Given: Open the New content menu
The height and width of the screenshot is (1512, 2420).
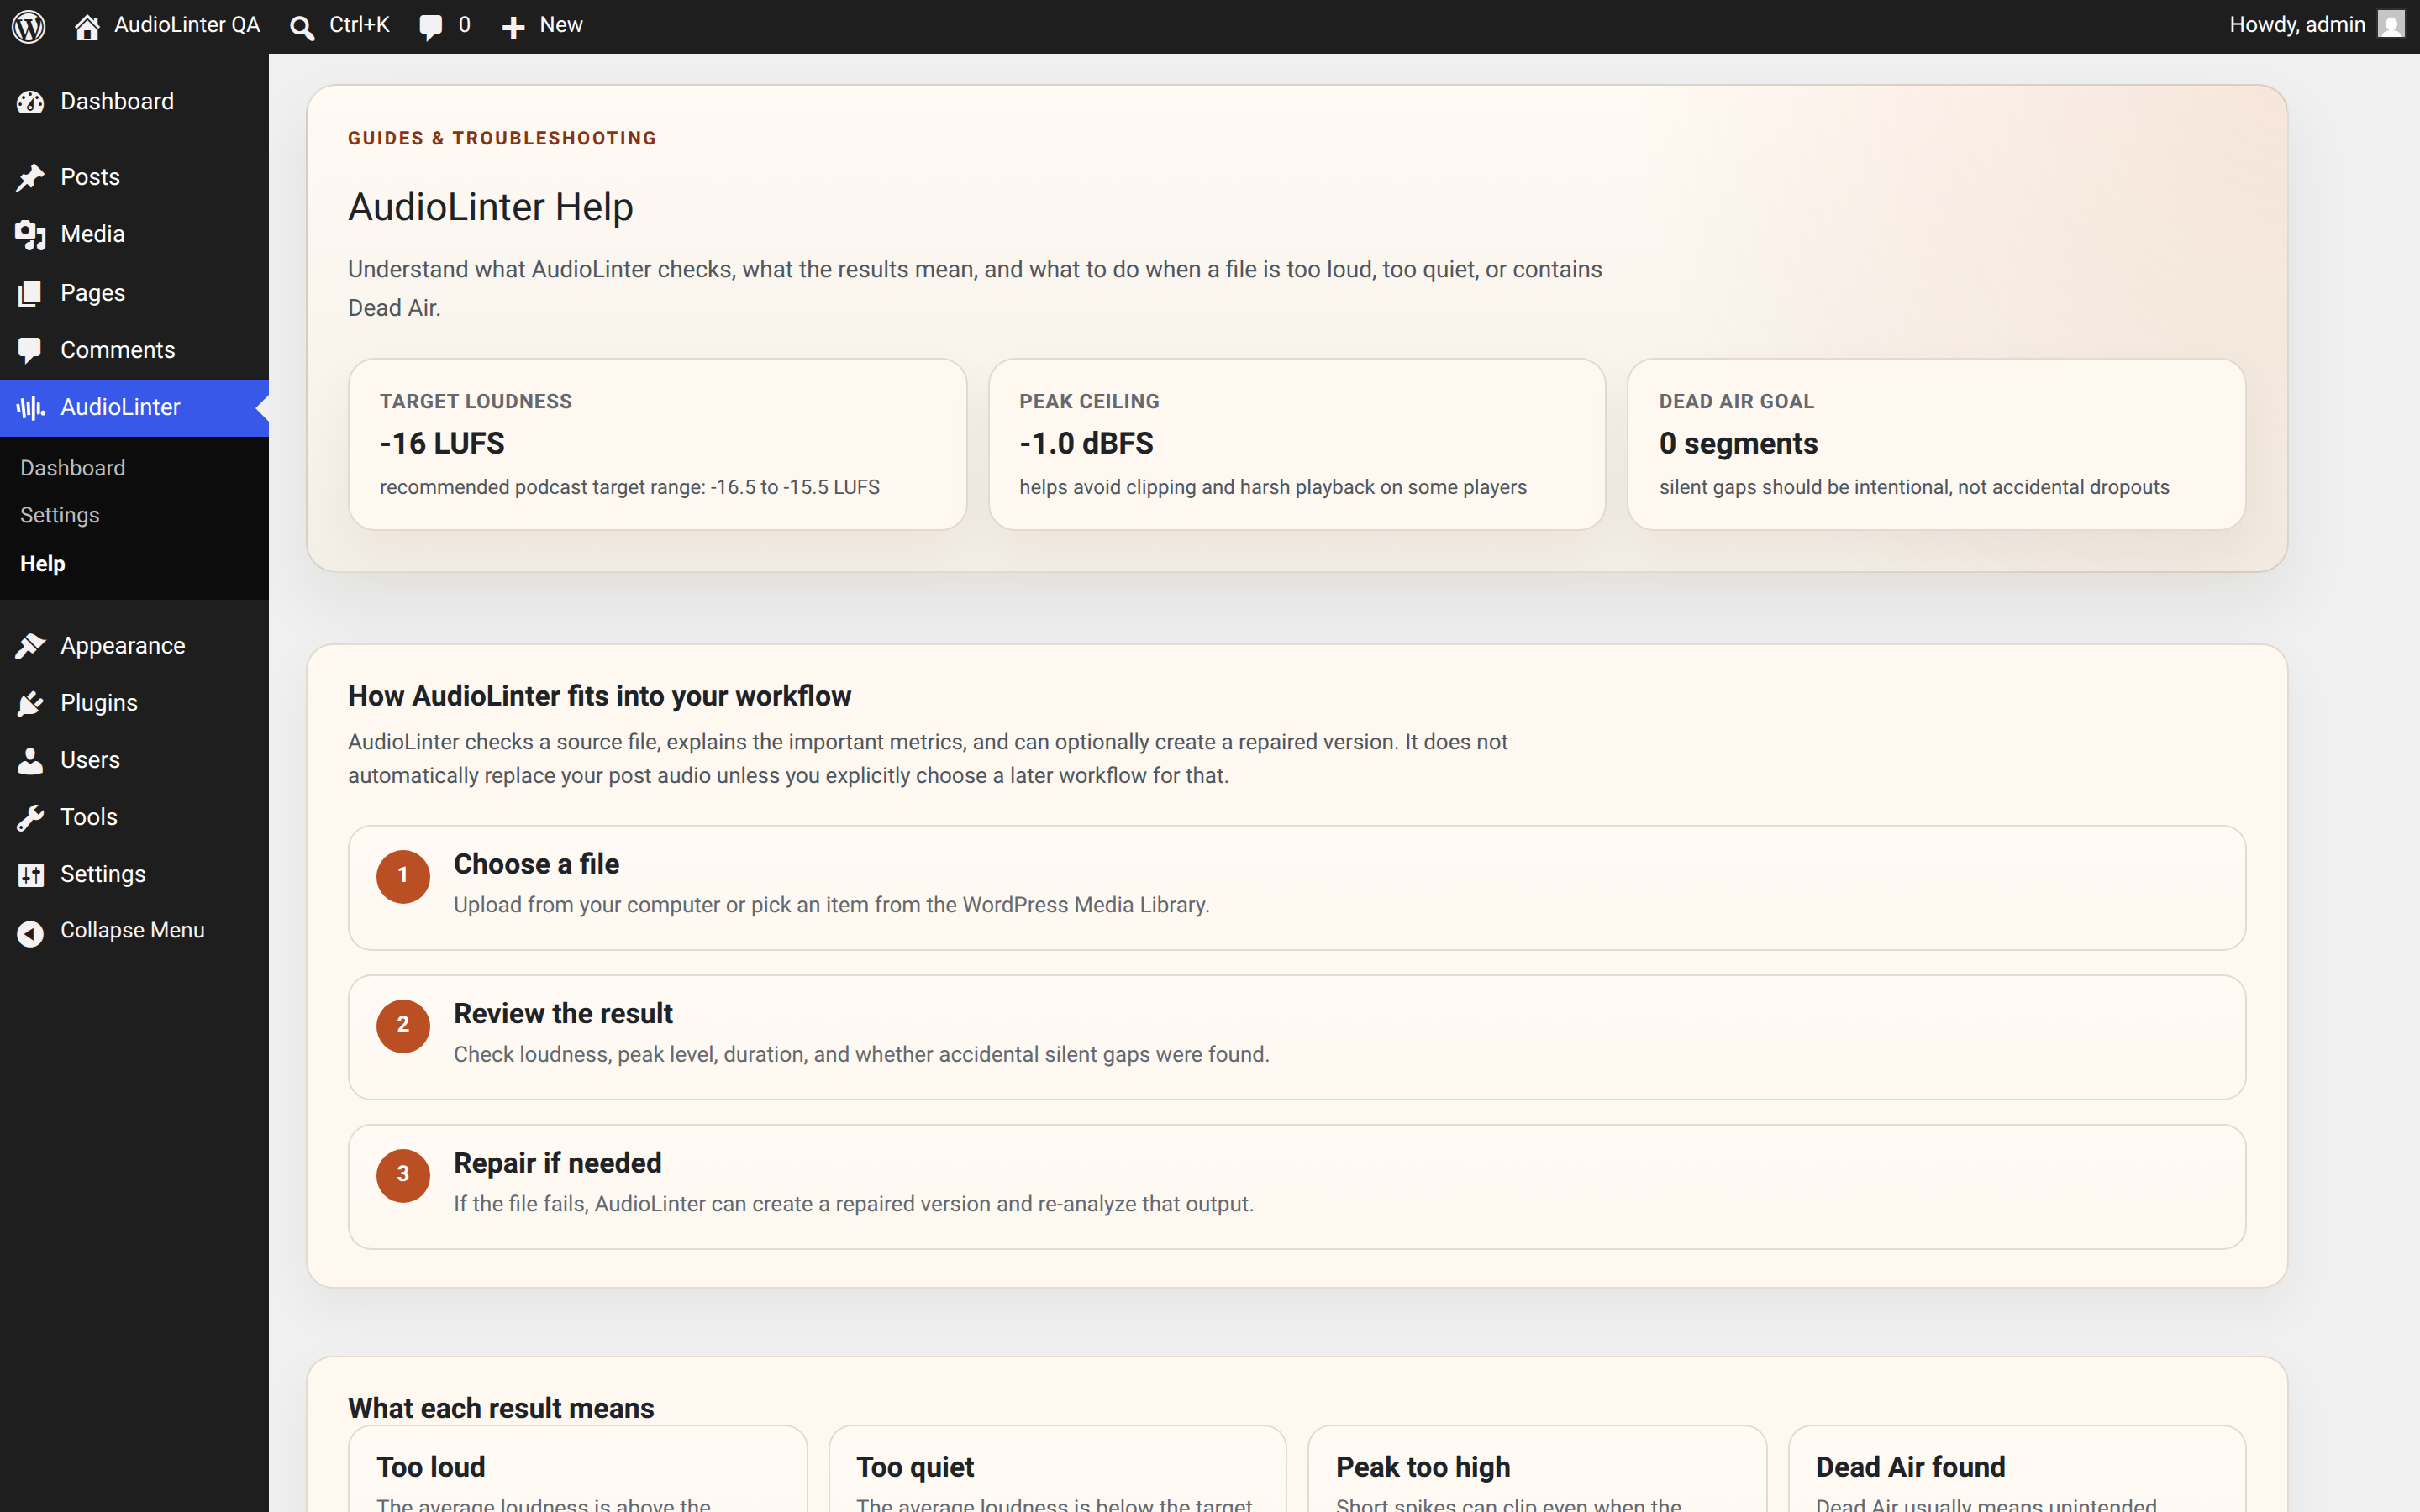Looking at the screenshot, I should [560, 25].
